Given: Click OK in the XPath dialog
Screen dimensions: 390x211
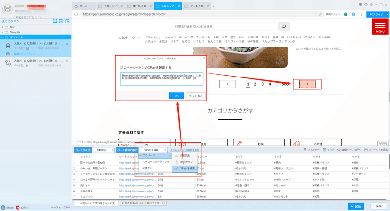Looking at the screenshot, I should 176,96.
